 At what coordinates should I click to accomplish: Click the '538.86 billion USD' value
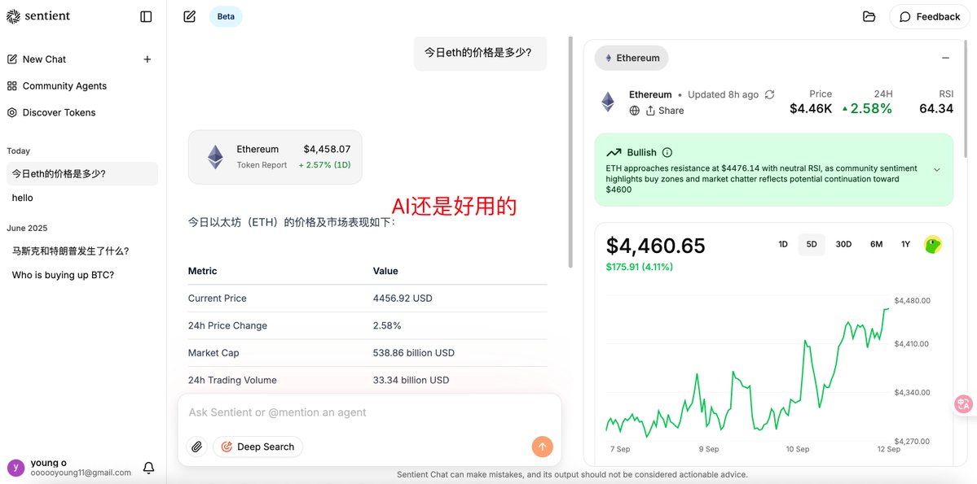point(414,353)
